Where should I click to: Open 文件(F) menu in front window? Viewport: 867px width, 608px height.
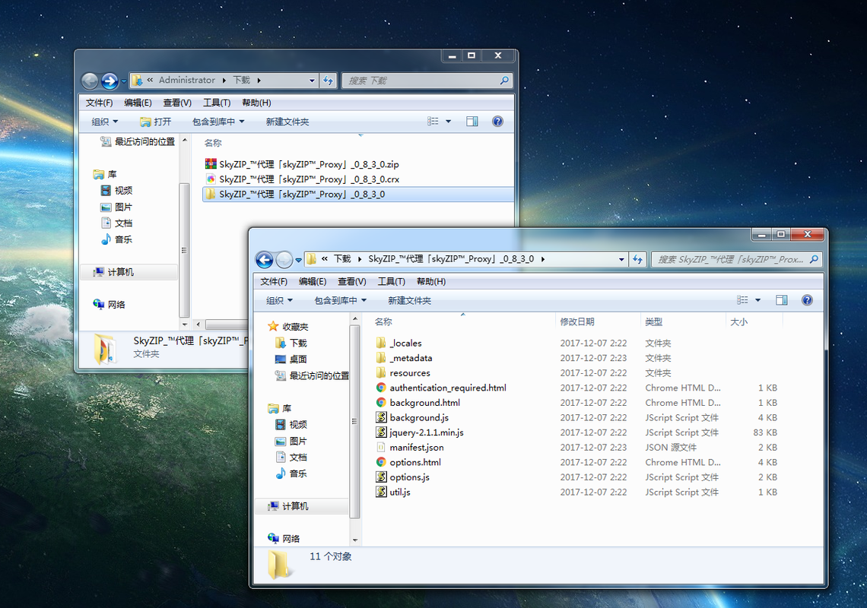pyautogui.click(x=274, y=282)
